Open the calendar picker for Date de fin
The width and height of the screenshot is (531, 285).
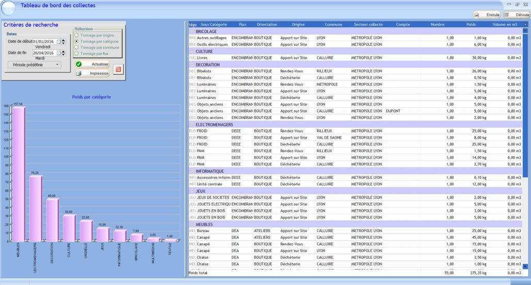click(x=59, y=53)
